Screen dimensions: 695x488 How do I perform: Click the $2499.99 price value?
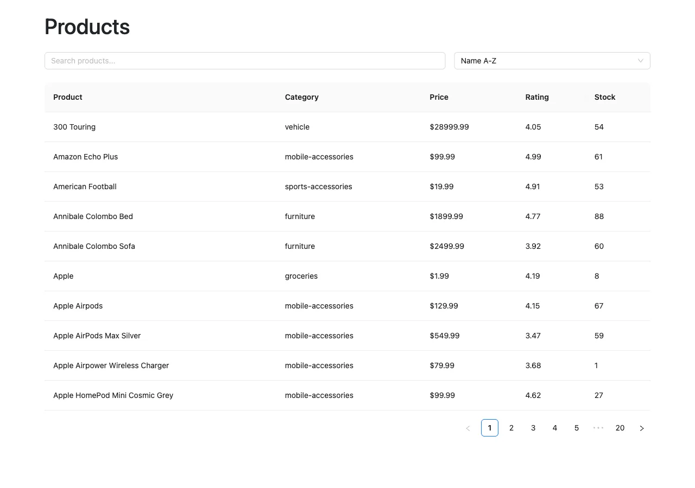point(447,246)
